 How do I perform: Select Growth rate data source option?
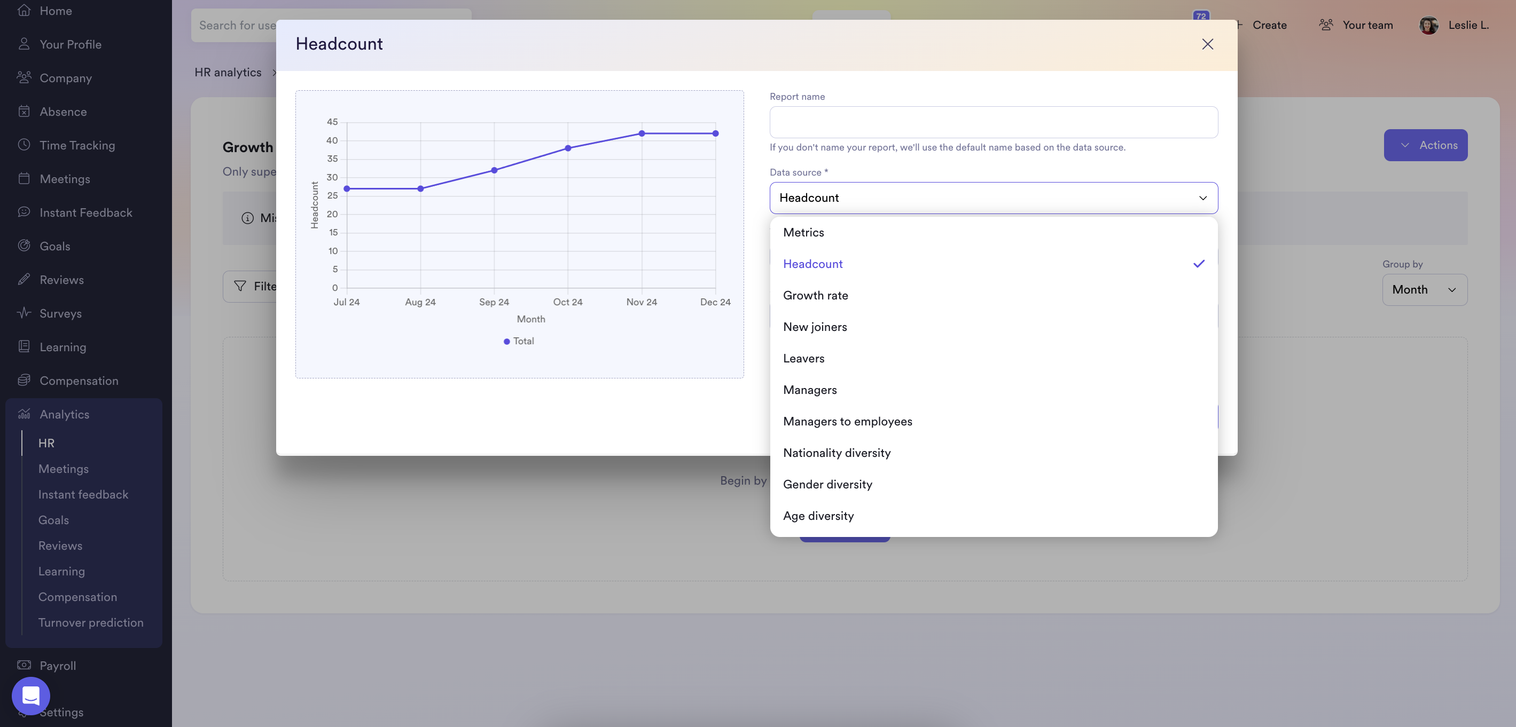[815, 295]
